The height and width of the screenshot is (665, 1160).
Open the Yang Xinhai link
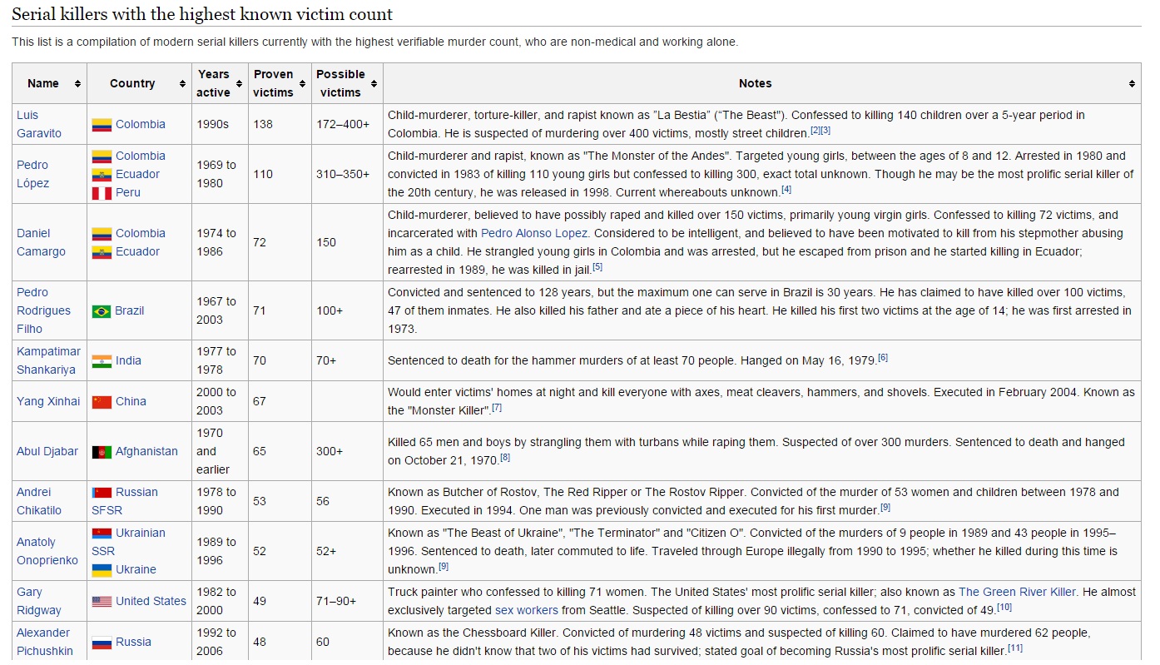tap(48, 401)
